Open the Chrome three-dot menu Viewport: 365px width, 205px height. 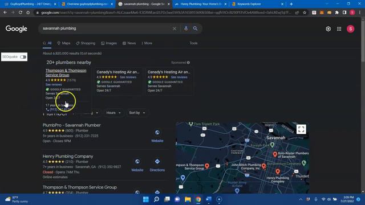[x=360, y=13]
